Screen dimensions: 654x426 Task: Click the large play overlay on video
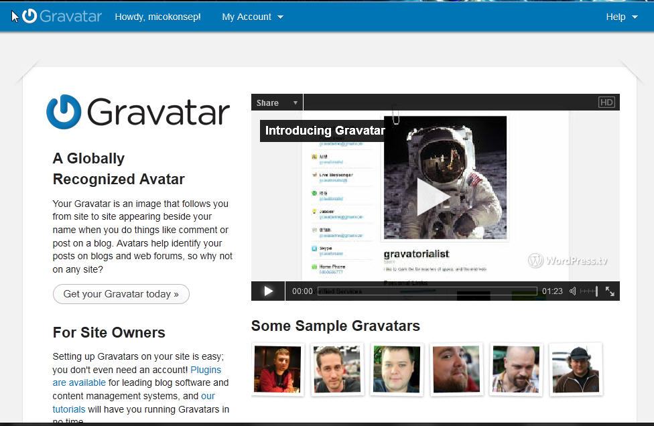pyautogui.click(x=432, y=197)
